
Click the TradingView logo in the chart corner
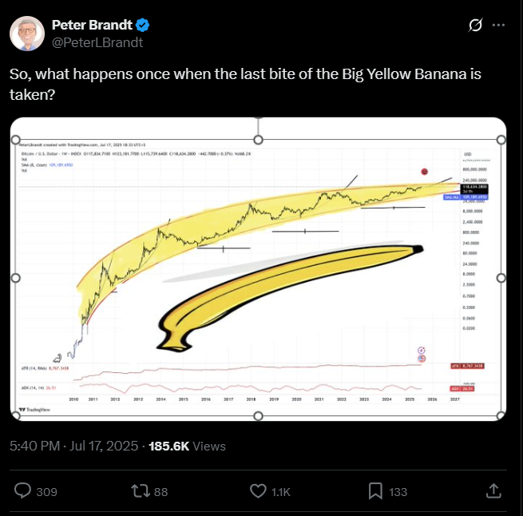coord(34,410)
